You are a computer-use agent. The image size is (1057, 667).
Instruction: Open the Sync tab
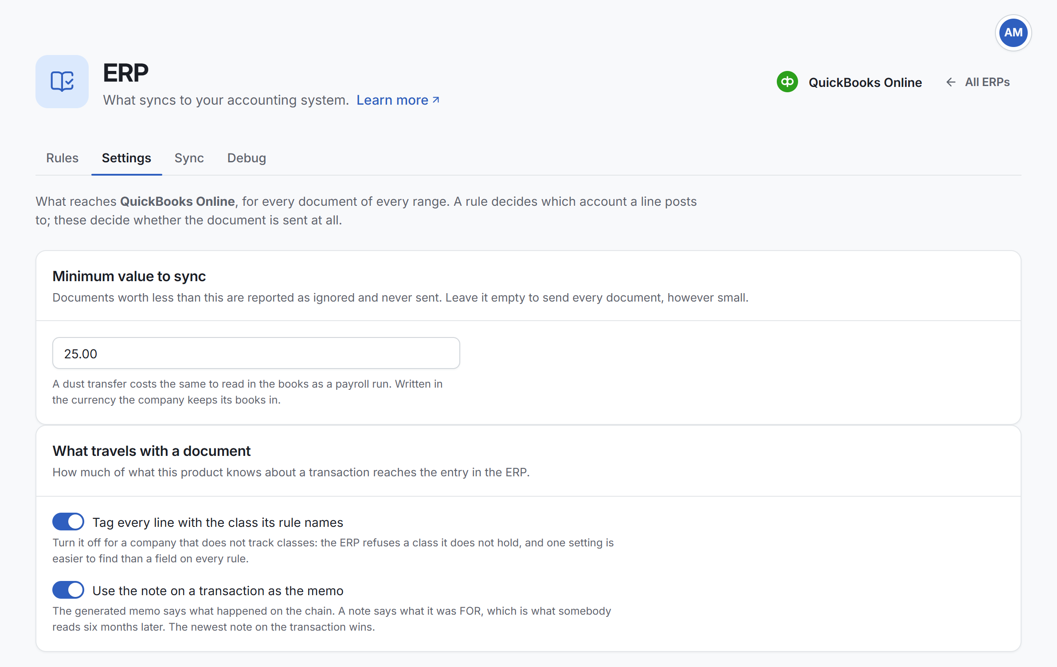pos(189,158)
